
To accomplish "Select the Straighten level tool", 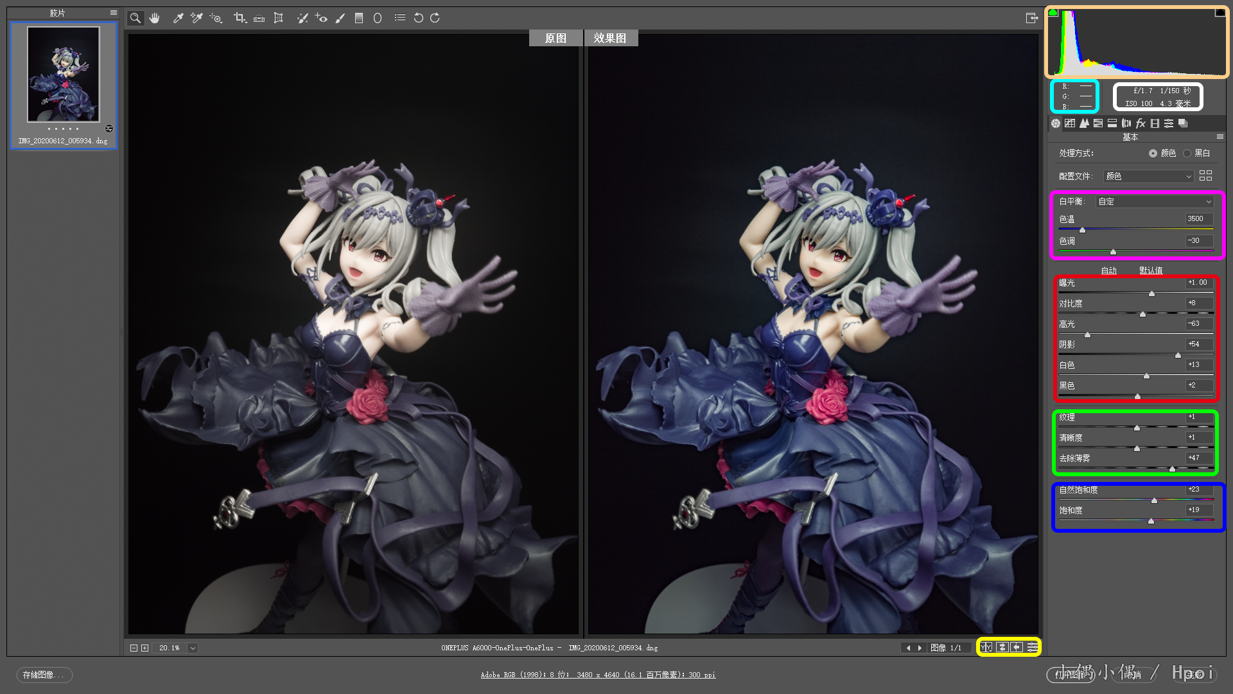I will coord(259,18).
